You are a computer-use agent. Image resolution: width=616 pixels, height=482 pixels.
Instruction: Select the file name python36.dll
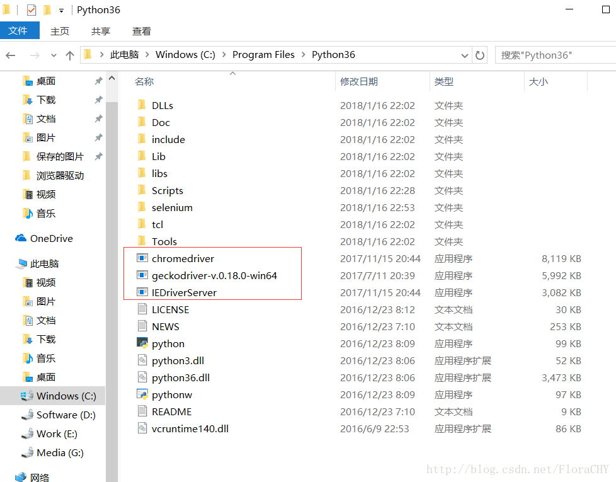coord(181,377)
